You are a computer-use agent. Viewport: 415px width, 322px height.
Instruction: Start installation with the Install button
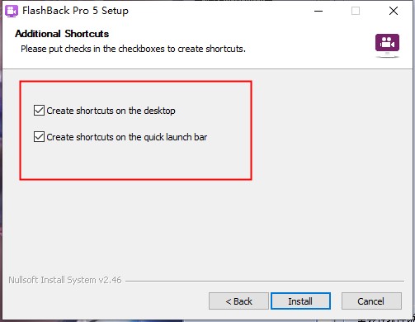[x=300, y=301]
